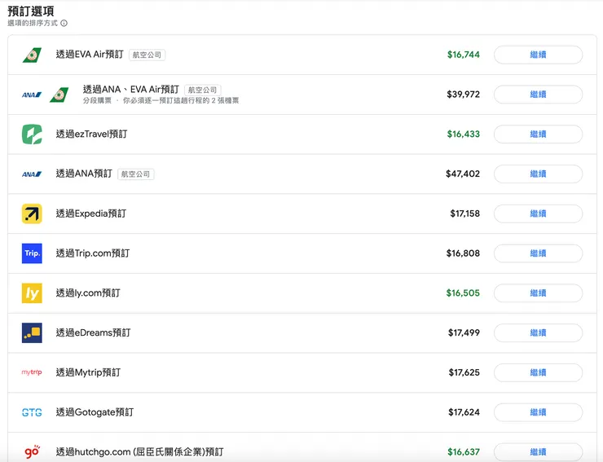Viewport: 603px width, 462px height.
Task: Click the 透過Expedia預訂 text
Action: [x=91, y=213]
